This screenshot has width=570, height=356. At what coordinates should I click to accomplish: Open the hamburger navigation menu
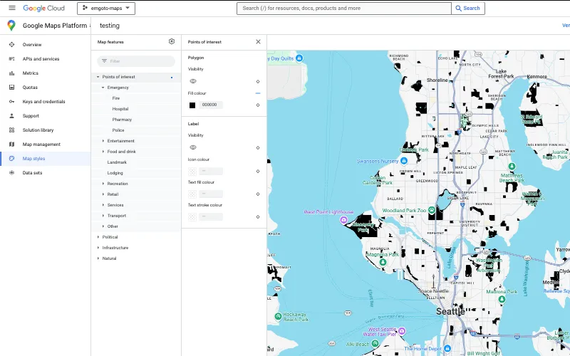[x=11, y=8]
